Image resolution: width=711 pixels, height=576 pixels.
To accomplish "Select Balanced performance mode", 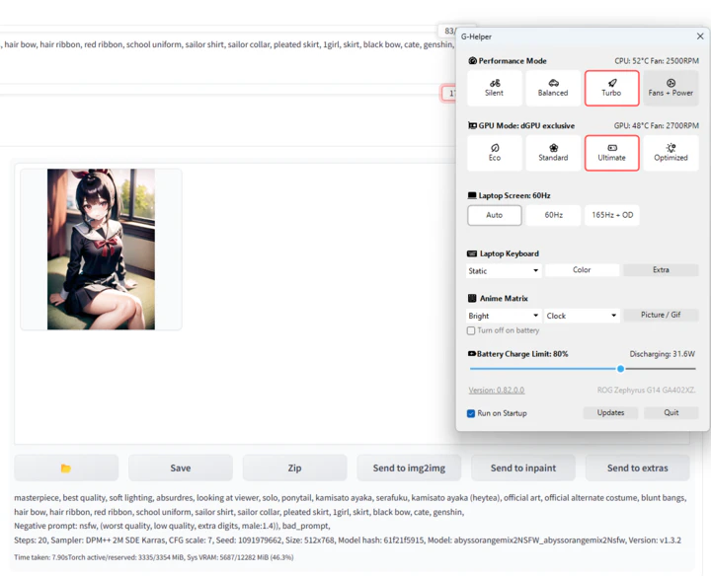I will (553, 88).
